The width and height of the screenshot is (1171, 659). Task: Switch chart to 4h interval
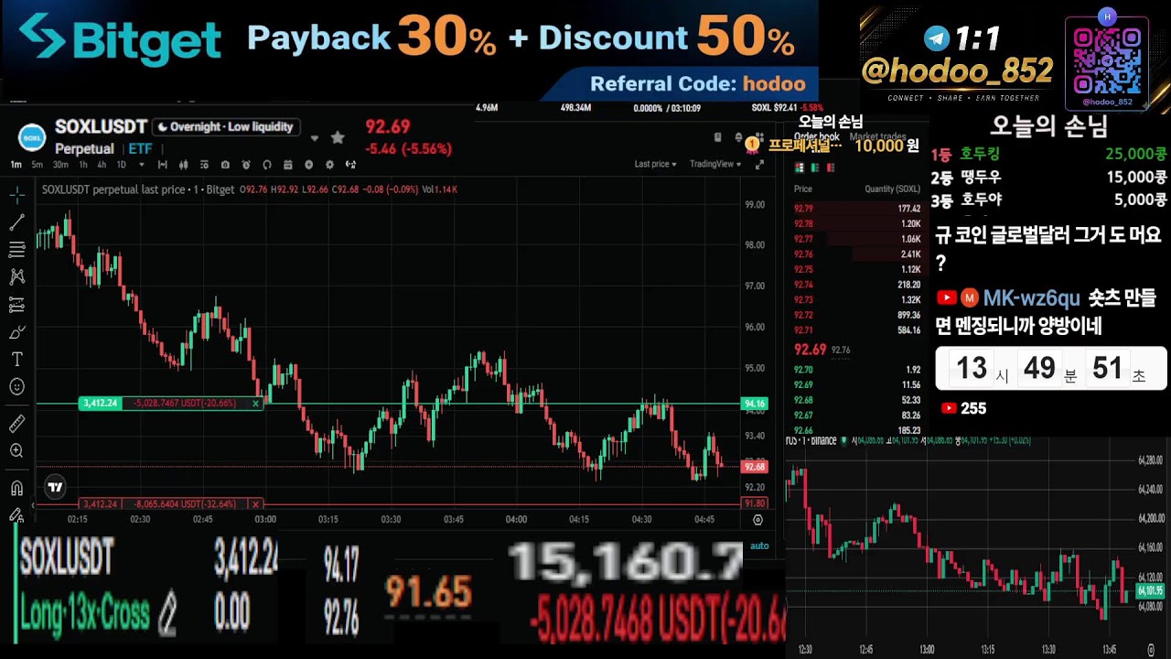click(x=102, y=165)
